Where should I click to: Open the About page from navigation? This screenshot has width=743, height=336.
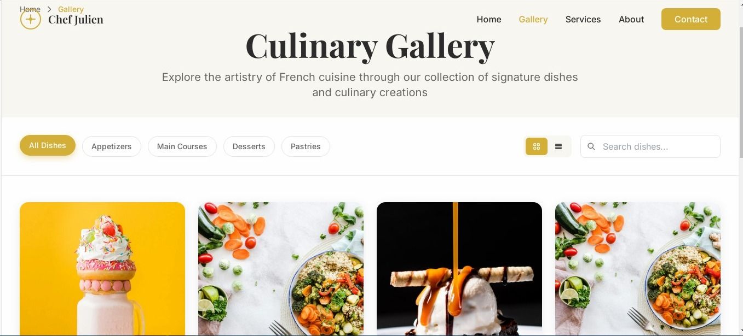631,19
